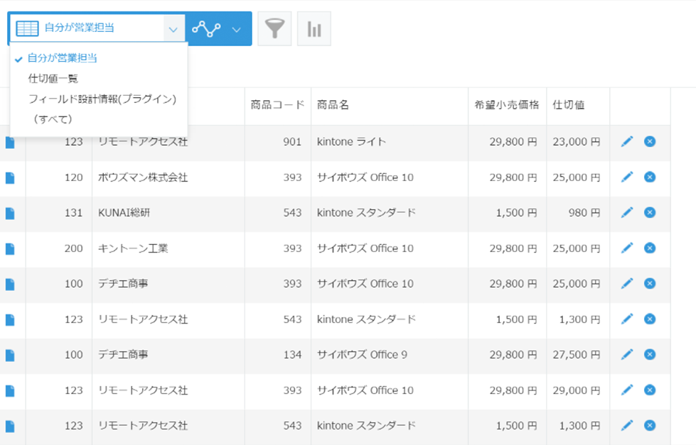The height and width of the screenshot is (445, 696).
Task: Open the filter funnel settings
Action: coord(274,29)
